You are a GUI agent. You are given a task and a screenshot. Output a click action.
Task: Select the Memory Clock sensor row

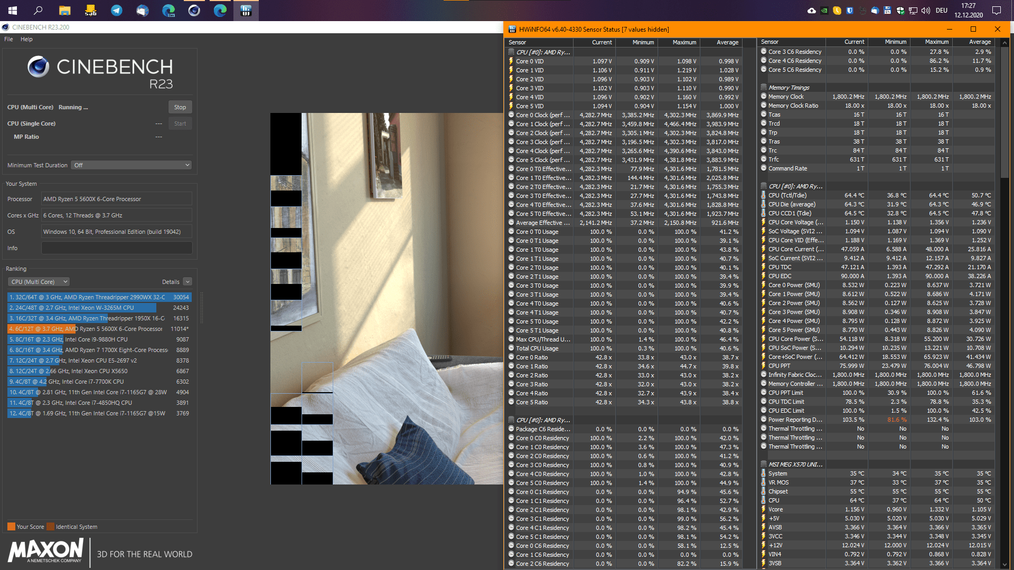[x=877, y=97]
